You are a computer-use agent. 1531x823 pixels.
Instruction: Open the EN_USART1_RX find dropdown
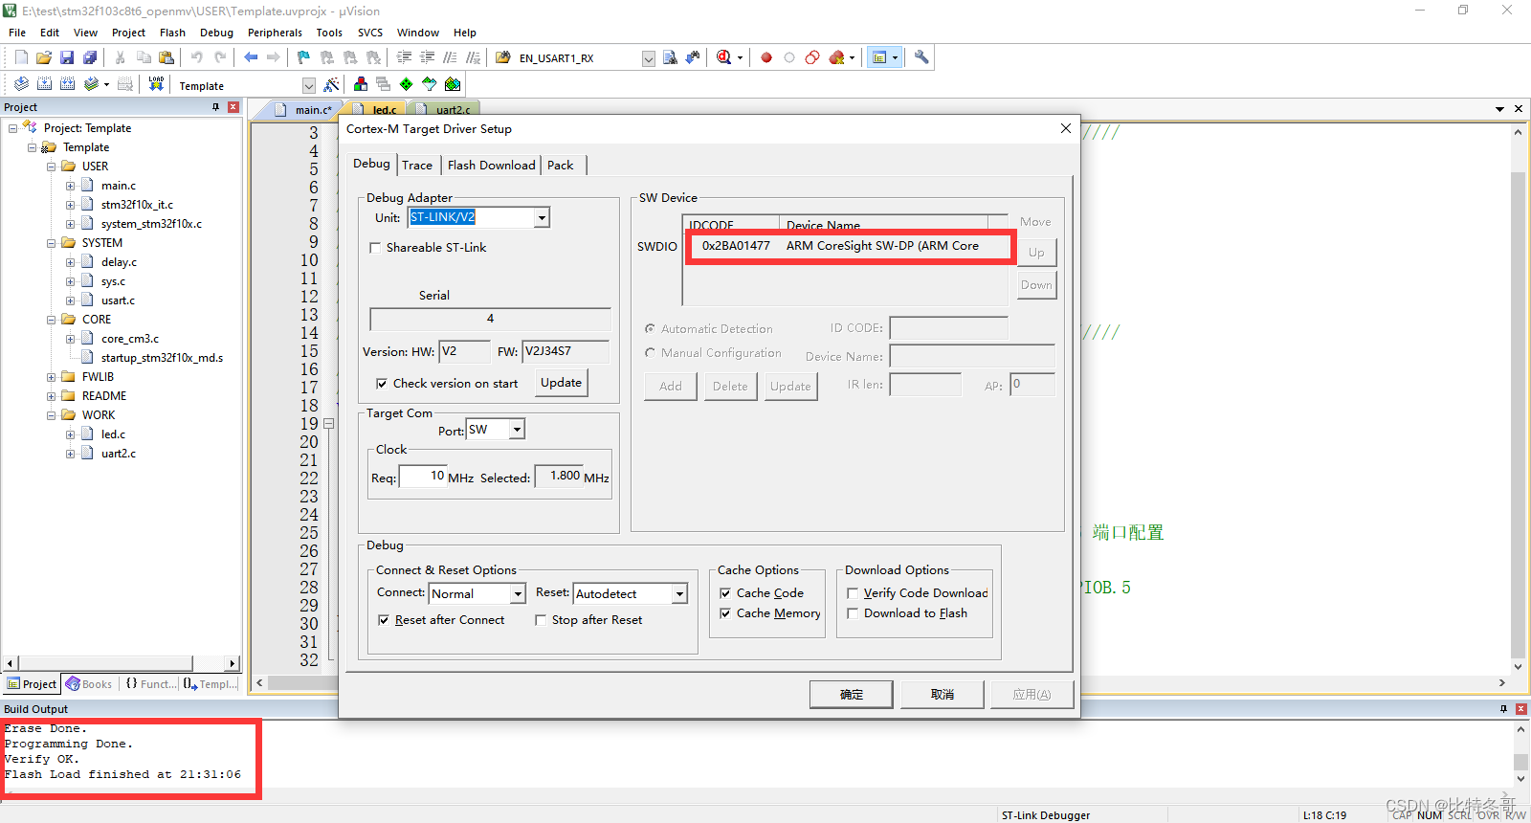tap(648, 58)
